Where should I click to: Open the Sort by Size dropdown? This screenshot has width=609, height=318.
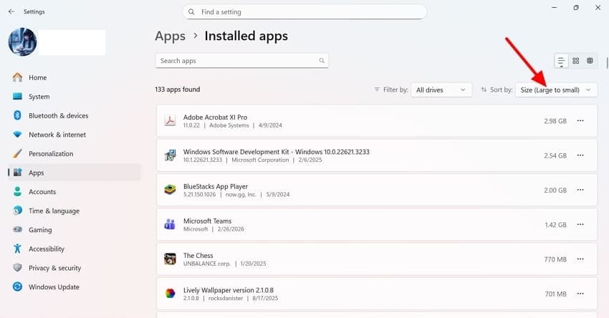(556, 90)
